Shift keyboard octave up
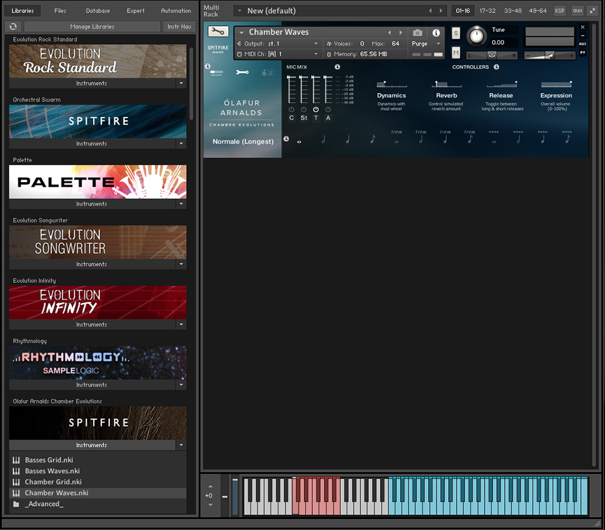Screen dimensions: 605x530 [x=210, y=486]
